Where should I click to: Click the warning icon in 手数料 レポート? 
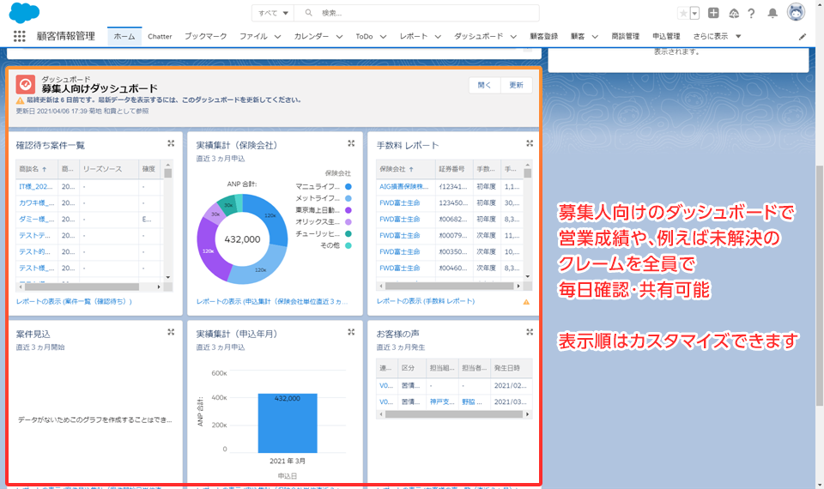click(x=526, y=302)
